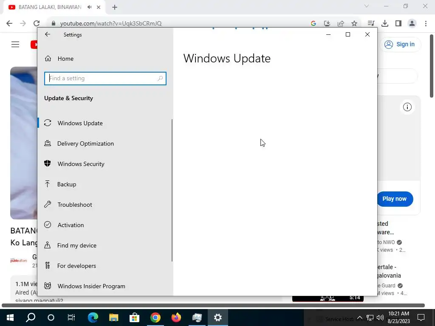Click Chrome back navigation arrow
This screenshot has height=326, width=435.
tap(9, 23)
